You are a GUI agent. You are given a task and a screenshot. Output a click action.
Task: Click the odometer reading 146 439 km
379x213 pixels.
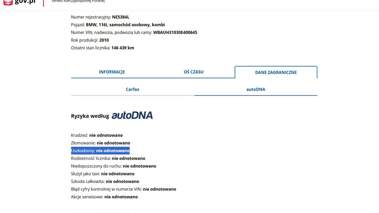tap(123, 48)
